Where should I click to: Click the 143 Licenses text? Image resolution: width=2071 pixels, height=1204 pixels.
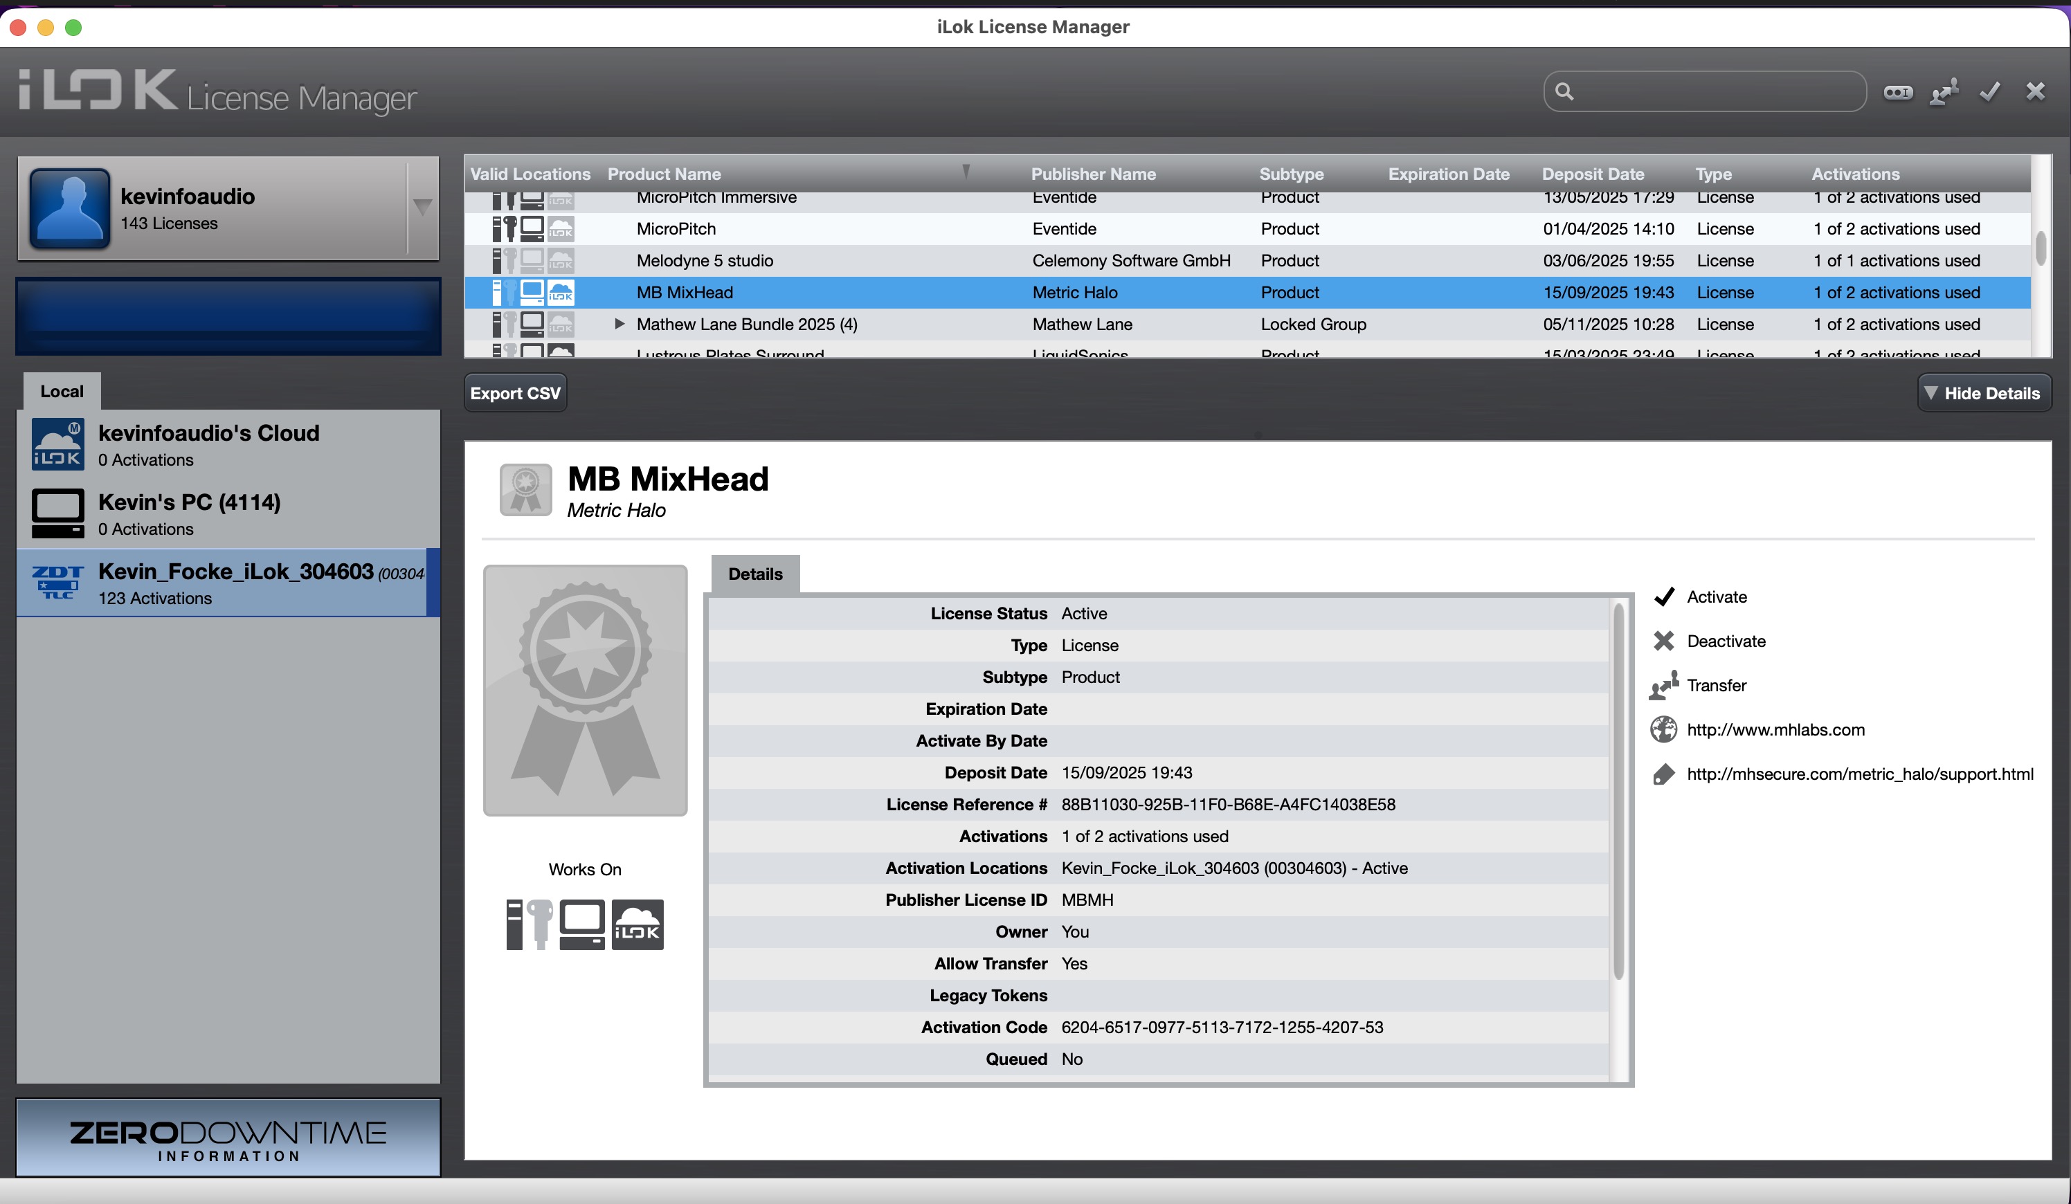click(x=170, y=224)
